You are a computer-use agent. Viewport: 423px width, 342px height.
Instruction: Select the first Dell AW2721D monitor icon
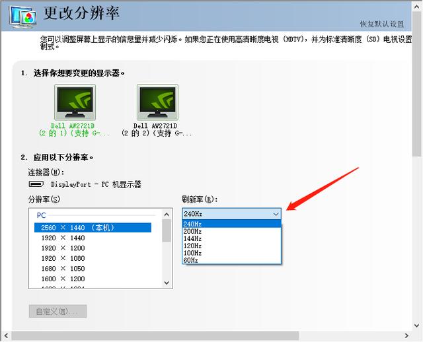point(75,102)
